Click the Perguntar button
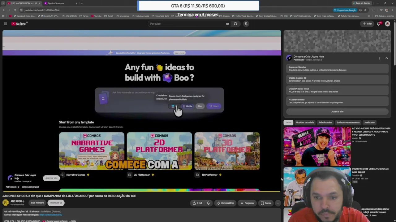The width and height of the screenshot is (396, 222). (x=247, y=203)
